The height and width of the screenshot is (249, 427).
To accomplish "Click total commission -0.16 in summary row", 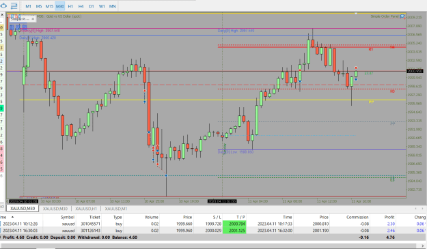I will (x=364, y=237).
